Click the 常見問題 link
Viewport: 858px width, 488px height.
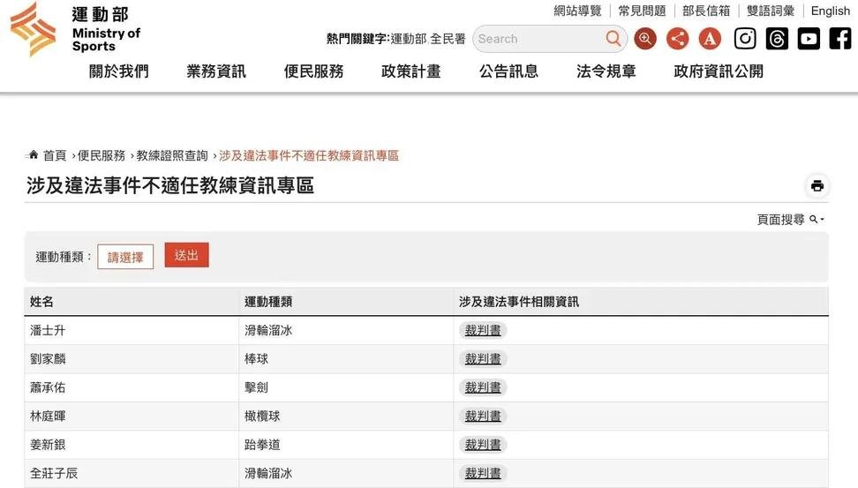click(x=642, y=11)
